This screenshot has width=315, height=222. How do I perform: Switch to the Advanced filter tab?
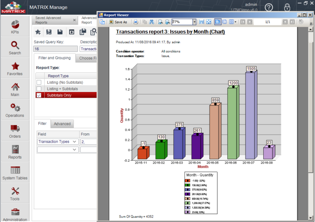pyautogui.click(x=62, y=123)
